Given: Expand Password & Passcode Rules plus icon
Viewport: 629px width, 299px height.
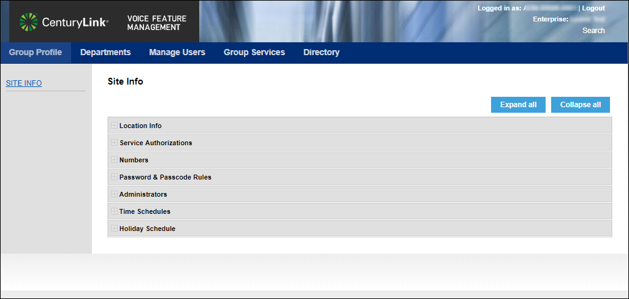Looking at the screenshot, I should 114,176.
